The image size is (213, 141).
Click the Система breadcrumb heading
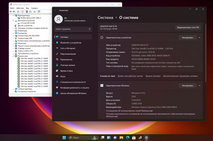tap(105, 17)
